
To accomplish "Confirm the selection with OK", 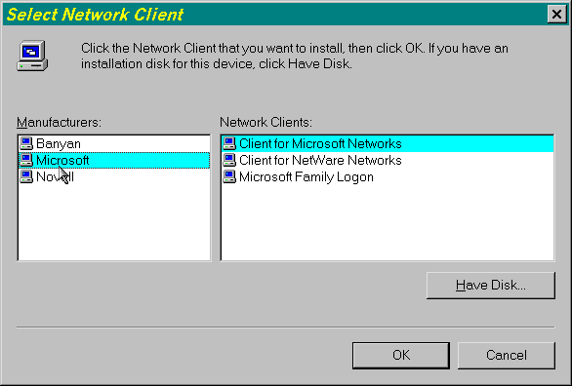I will (401, 355).
